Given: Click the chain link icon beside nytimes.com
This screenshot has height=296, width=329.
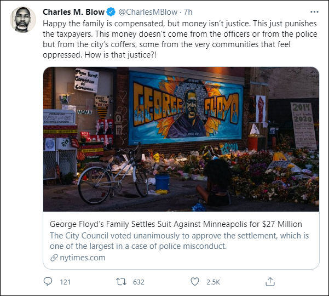Looking at the screenshot, I should 53,257.
